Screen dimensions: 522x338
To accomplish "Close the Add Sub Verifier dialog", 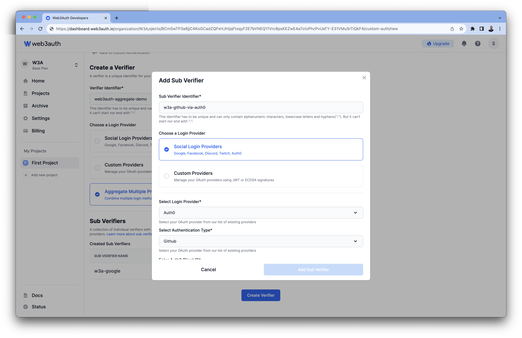I will click(364, 78).
